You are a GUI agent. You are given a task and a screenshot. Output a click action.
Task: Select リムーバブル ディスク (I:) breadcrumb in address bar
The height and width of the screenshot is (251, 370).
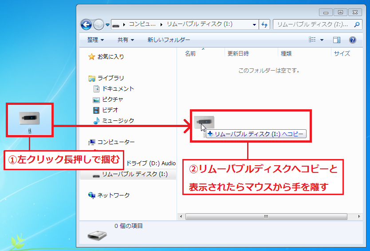tap(200, 24)
